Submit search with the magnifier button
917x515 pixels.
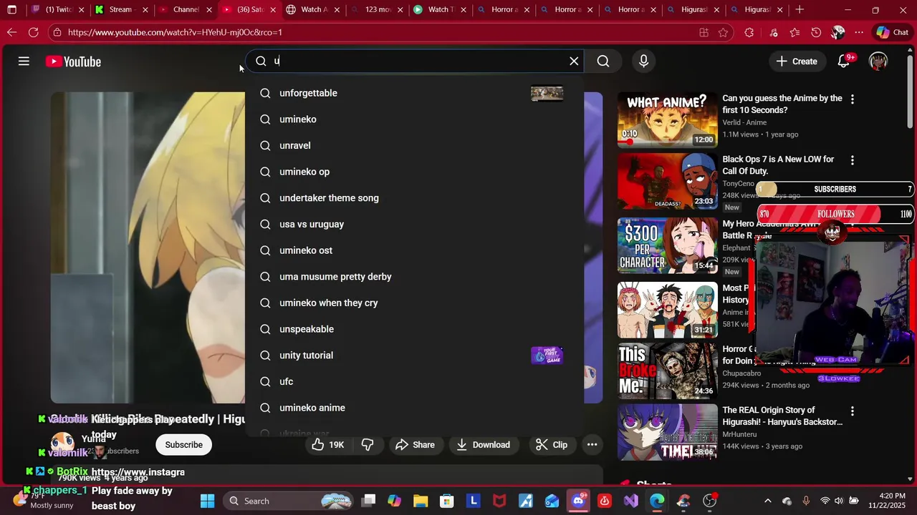click(x=603, y=62)
